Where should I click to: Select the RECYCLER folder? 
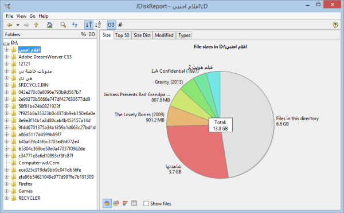click(29, 198)
